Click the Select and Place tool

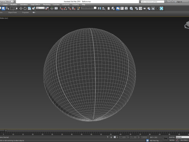pyautogui.click(x=34, y=8)
